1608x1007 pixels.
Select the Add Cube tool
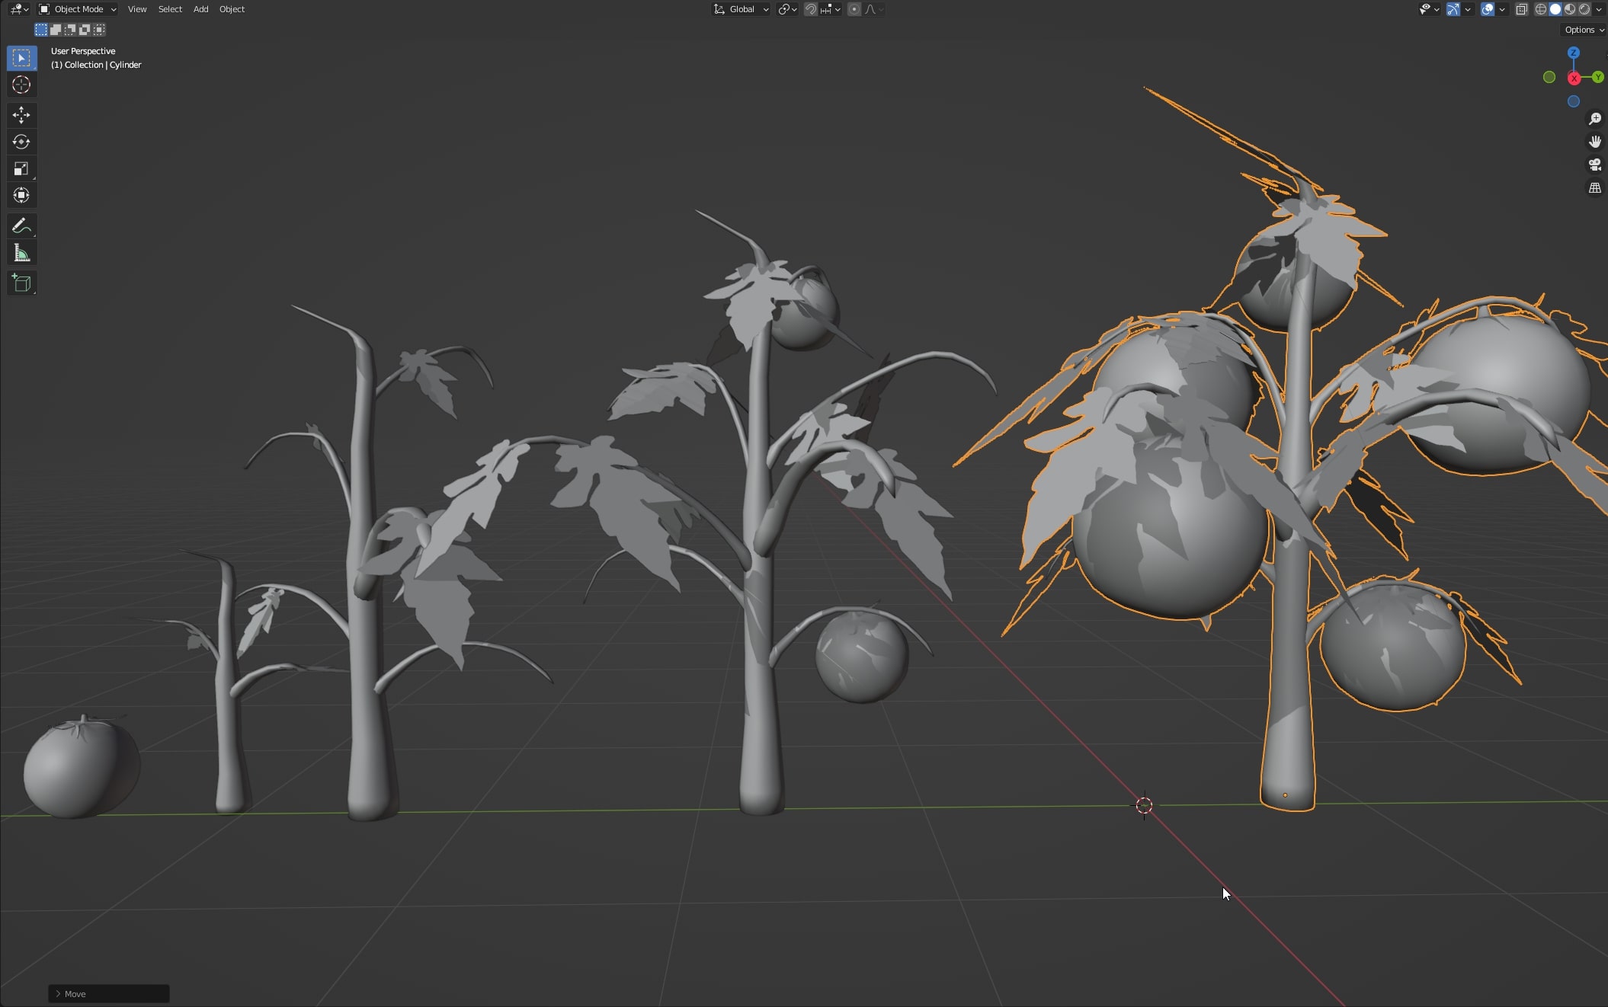[21, 283]
